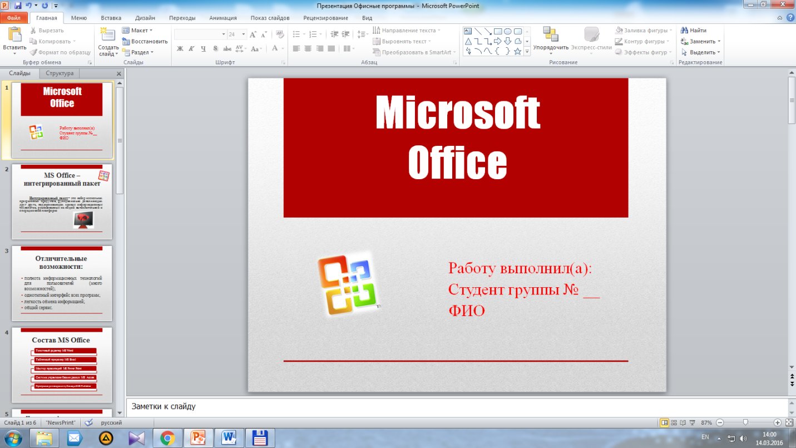
Task: Select the Oval shape in shapes gallery
Action: [508, 31]
